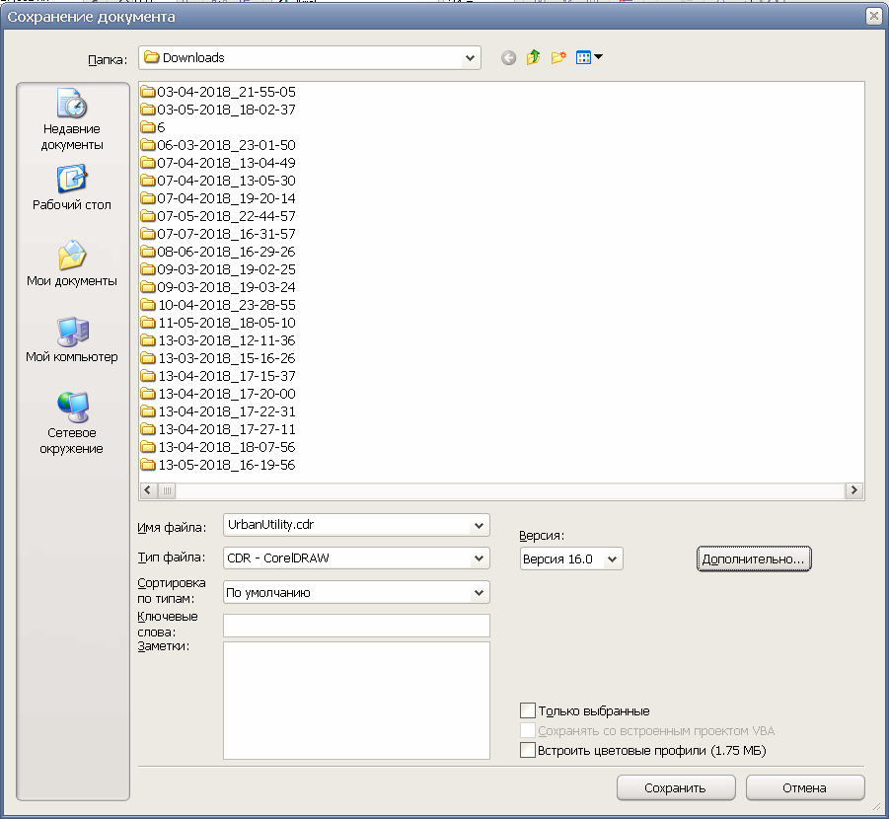Image resolution: width=889 pixels, height=819 pixels.
Task: Open the view menu icon
Action: pyautogui.click(x=583, y=58)
